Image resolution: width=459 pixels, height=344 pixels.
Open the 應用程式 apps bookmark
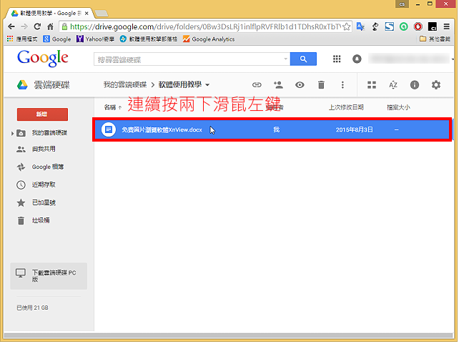click(x=22, y=39)
